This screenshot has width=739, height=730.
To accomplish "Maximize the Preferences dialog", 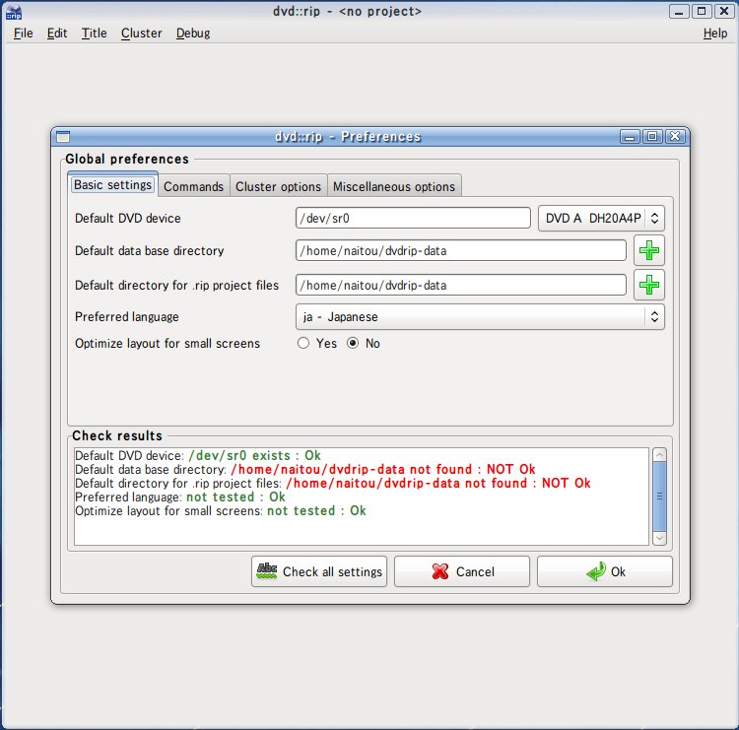I will [x=652, y=137].
